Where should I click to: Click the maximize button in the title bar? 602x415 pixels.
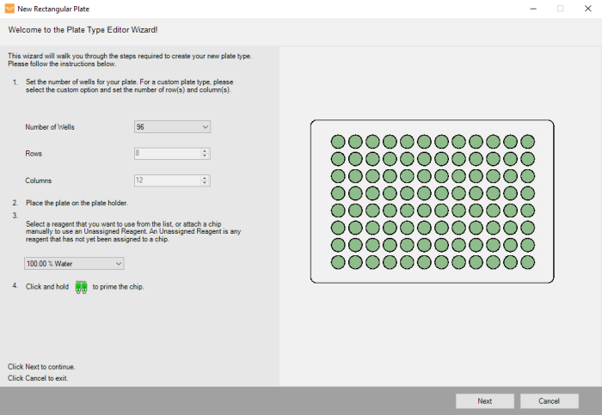coord(560,9)
